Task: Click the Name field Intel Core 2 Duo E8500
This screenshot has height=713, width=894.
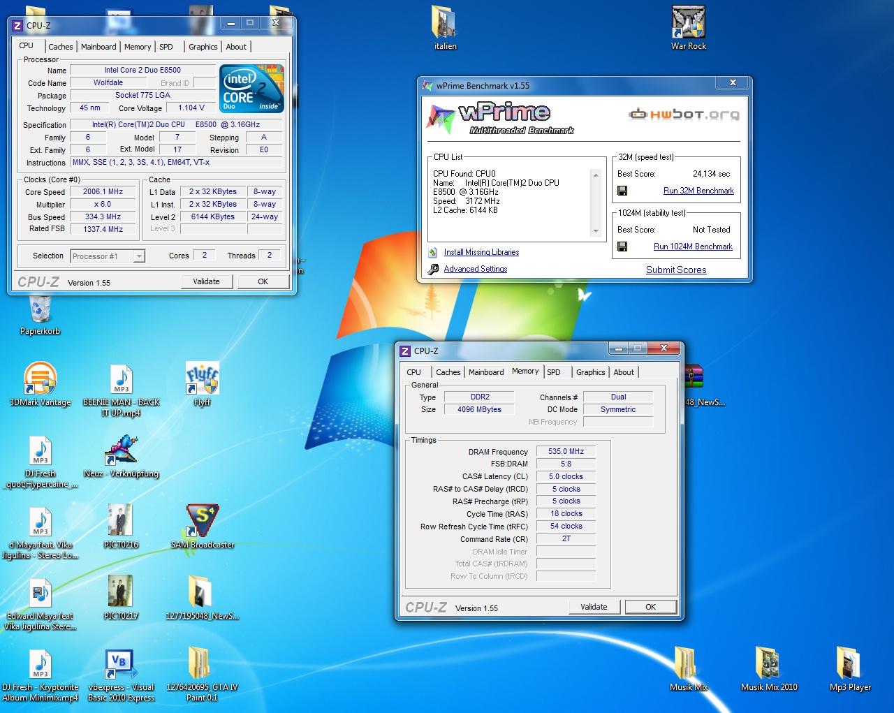Action: [x=142, y=70]
